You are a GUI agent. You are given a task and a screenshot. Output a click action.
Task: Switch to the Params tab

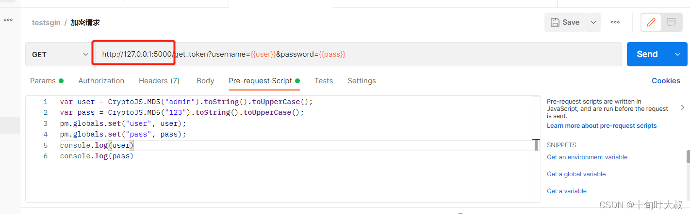(x=43, y=81)
